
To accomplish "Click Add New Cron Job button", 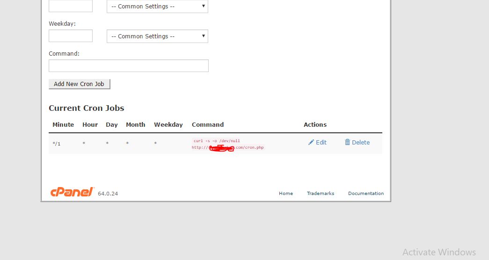I will (79, 84).
